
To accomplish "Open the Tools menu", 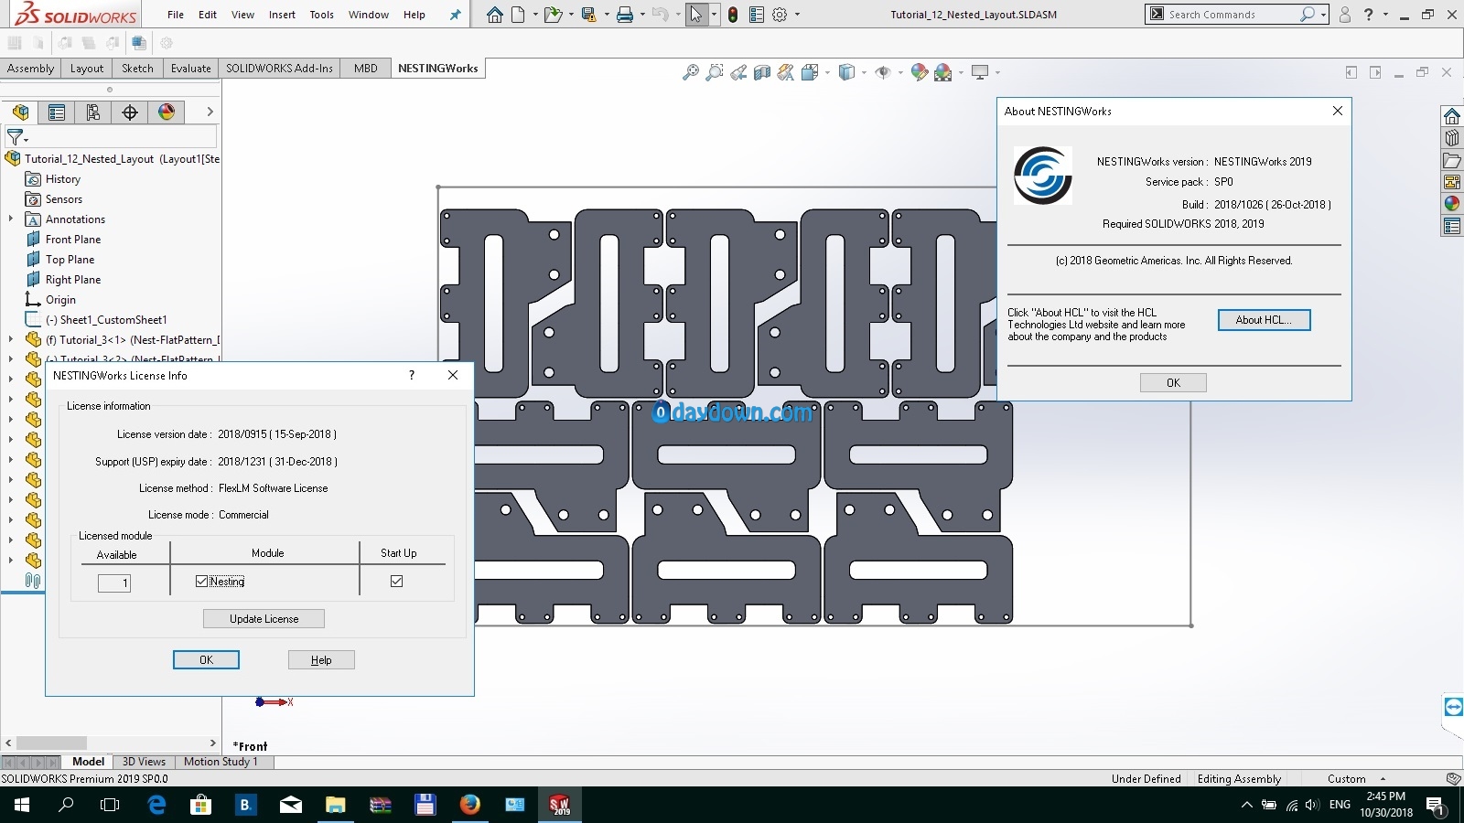I will 321,15.
